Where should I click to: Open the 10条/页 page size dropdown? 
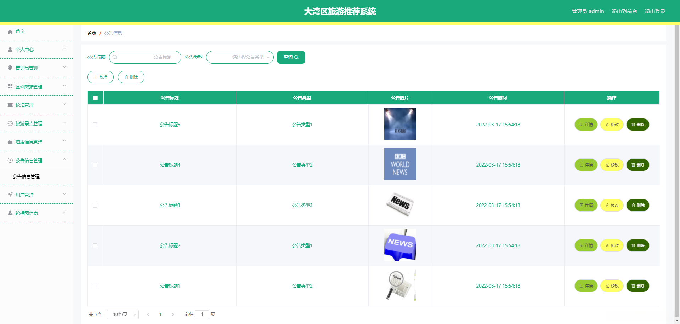123,314
